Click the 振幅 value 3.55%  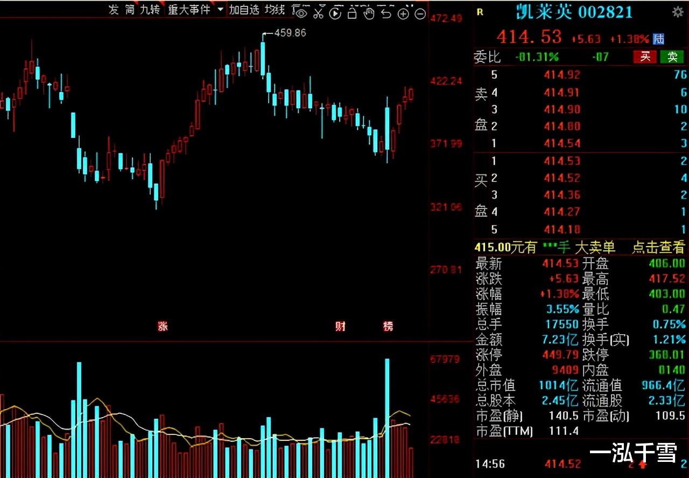[x=563, y=309]
